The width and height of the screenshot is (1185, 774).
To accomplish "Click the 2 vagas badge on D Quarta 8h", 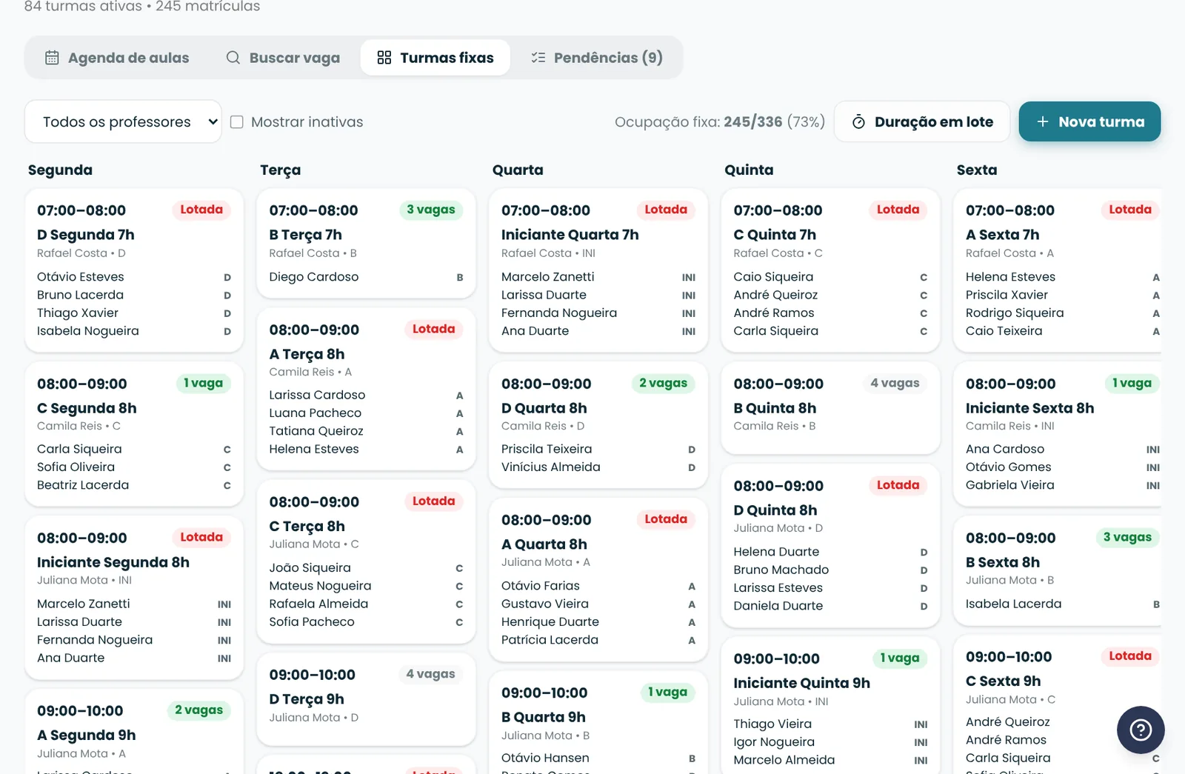I will tap(663, 383).
